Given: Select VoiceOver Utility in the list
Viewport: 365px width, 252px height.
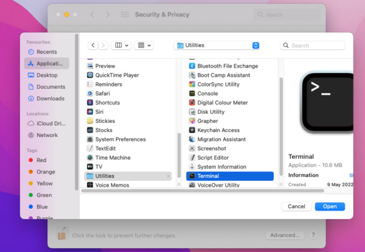Looking at the screenshot, I should tap(230, 185).
